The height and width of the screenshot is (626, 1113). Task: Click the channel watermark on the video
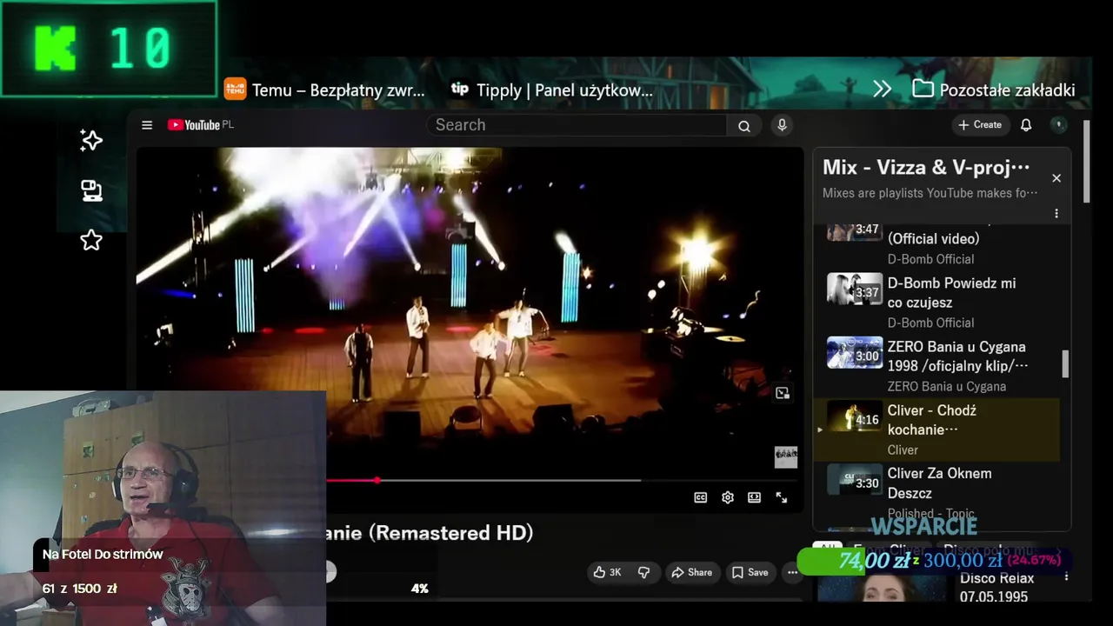786,457
